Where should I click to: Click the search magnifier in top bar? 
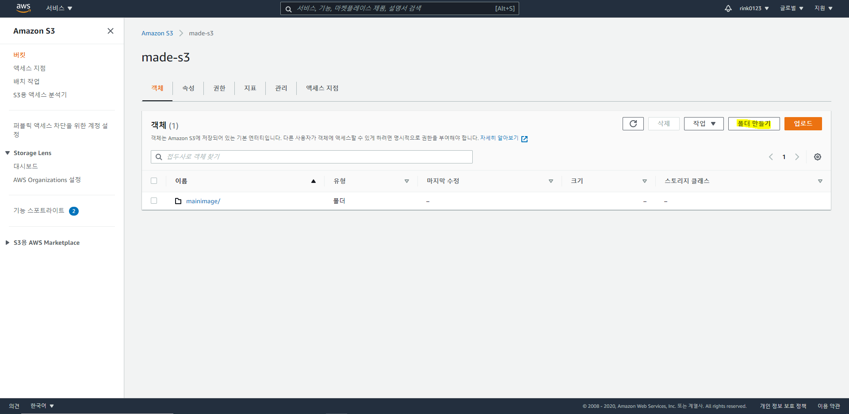pos(288,9)
